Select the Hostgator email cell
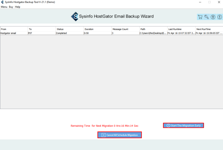This screenshot has width=223, height=150. point(14,33)
